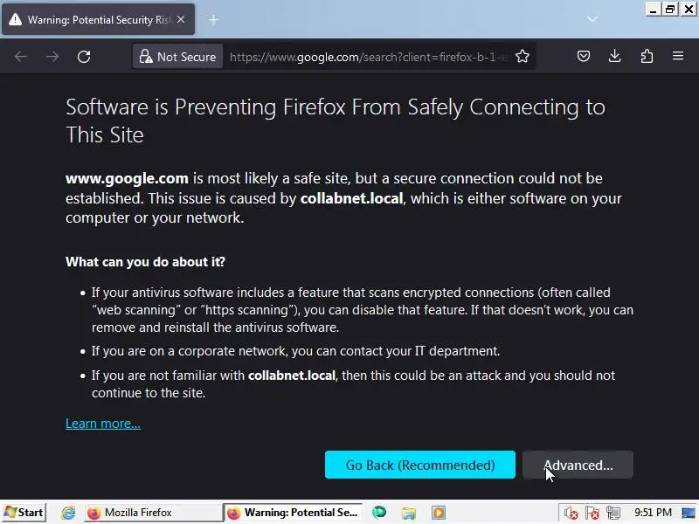Open the folder icon in the taskbar
Screen dimensions: 699x524
pos(408,513)
